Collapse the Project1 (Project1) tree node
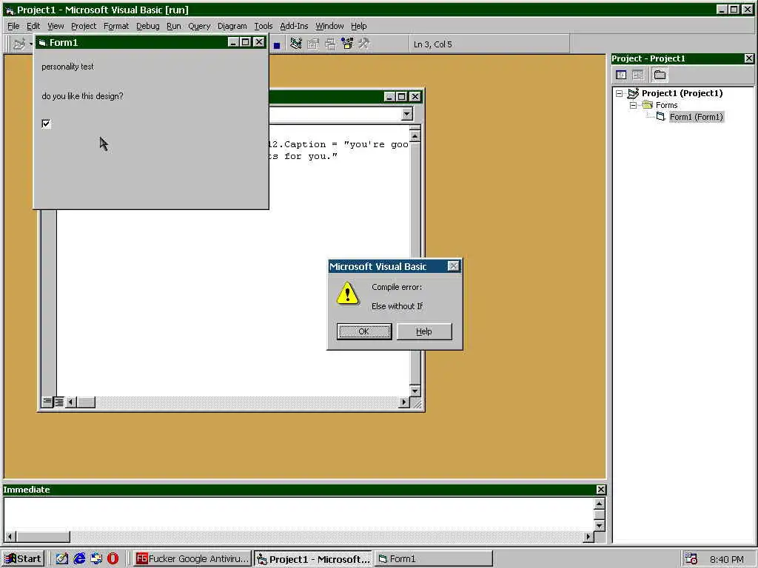758x568 pixels. pyautogui.click(x=620, y=93)
